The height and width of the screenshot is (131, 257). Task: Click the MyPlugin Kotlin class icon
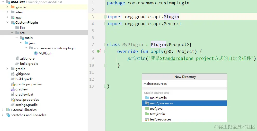(36, 53)
